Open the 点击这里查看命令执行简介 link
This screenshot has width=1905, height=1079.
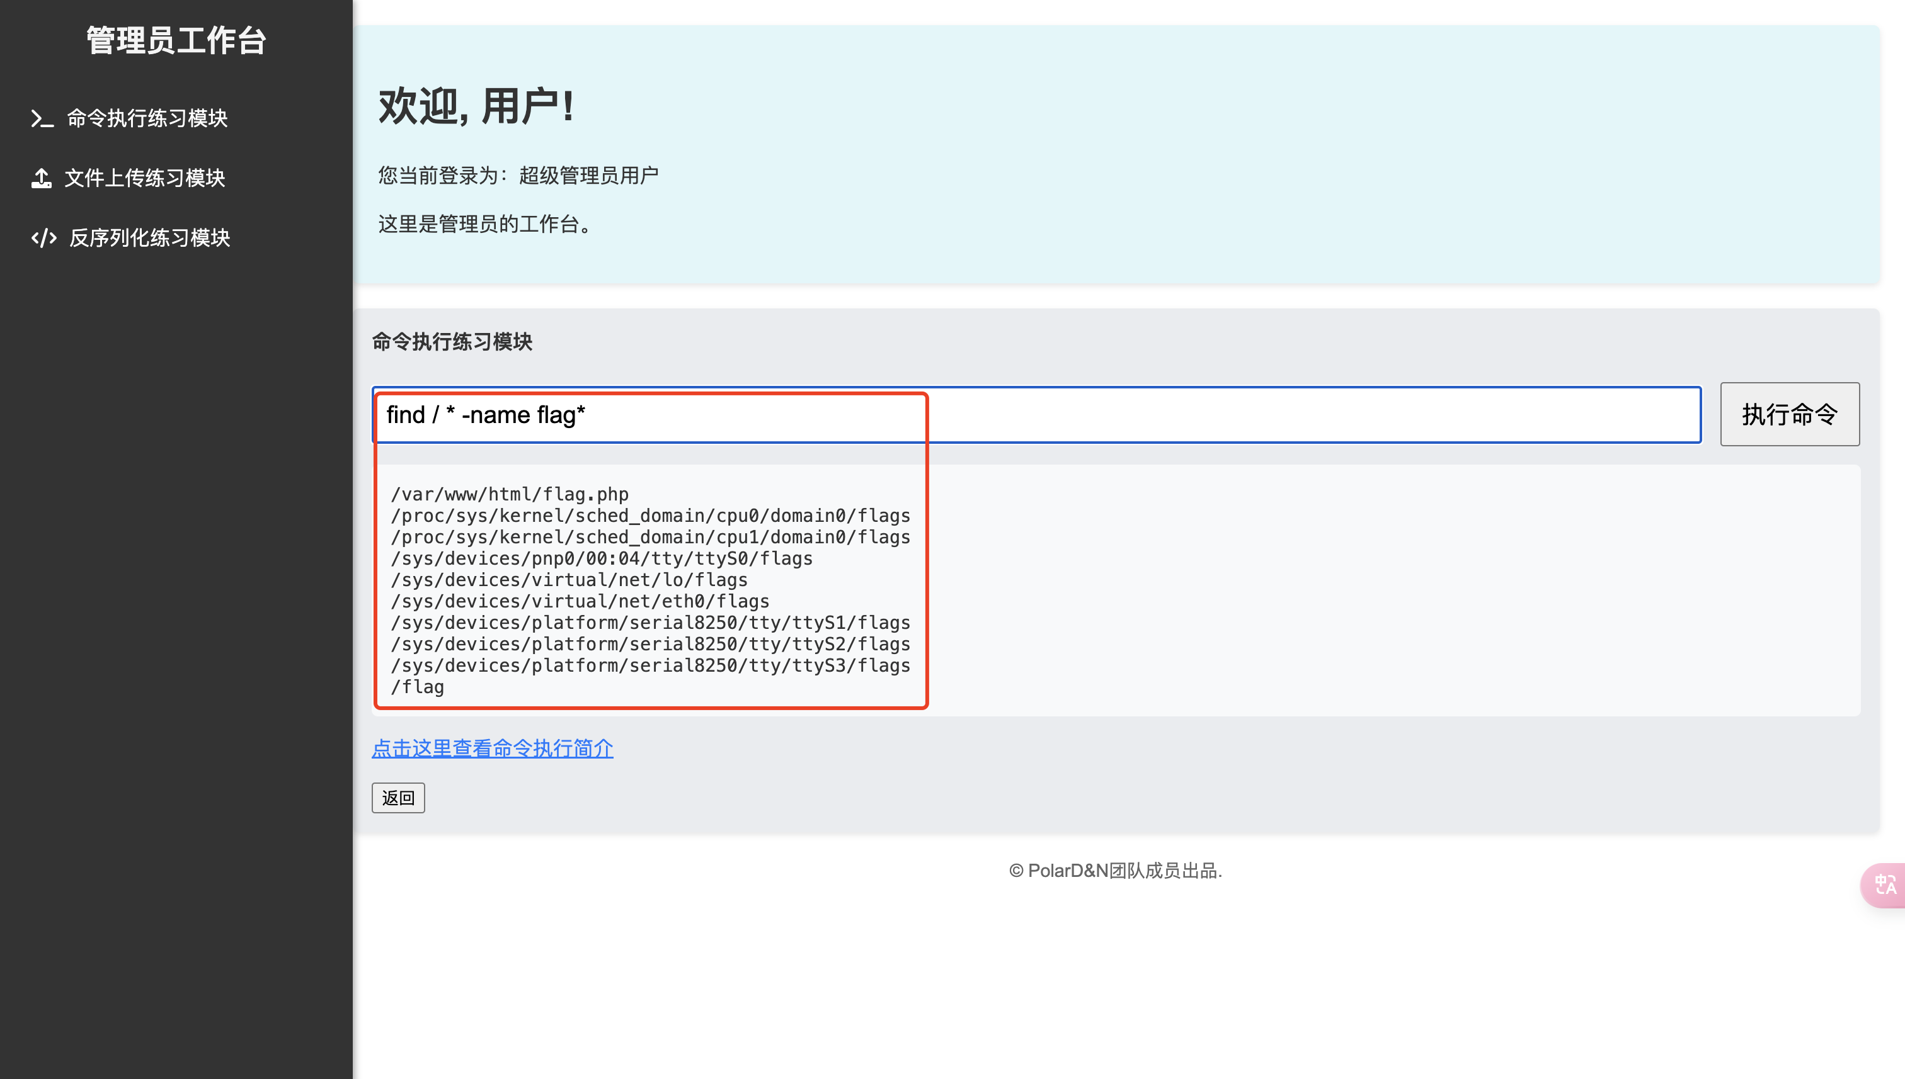click(493, 749)
